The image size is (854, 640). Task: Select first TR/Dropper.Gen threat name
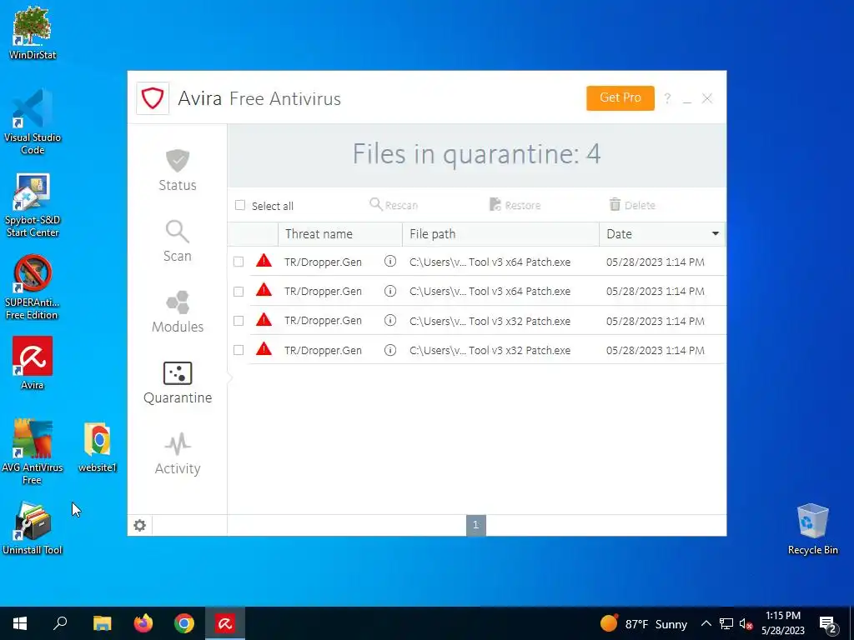click(x=323, y=262)
